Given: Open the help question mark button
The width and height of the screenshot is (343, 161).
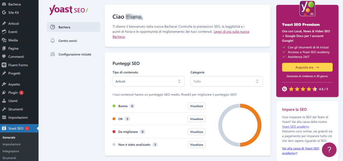Looking at the screenshot, I should tap(329, 150).
